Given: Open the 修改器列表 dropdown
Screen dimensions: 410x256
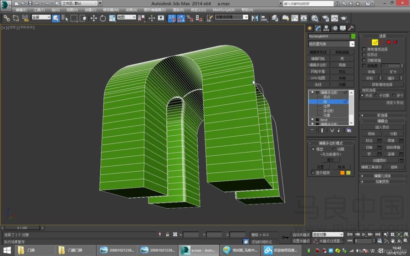Looking at the screenshot, I should 352,44.
